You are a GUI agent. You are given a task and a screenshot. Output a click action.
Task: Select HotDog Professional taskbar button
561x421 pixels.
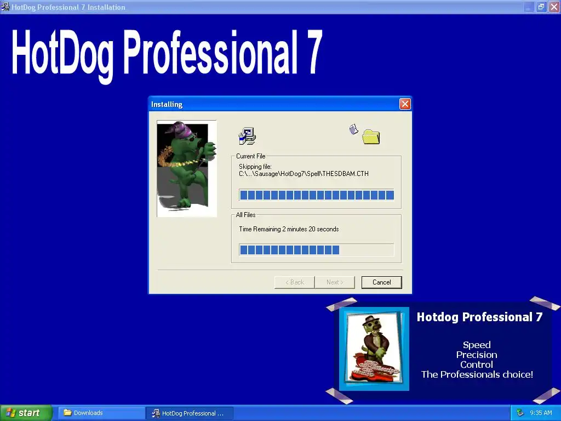[190, 413]
